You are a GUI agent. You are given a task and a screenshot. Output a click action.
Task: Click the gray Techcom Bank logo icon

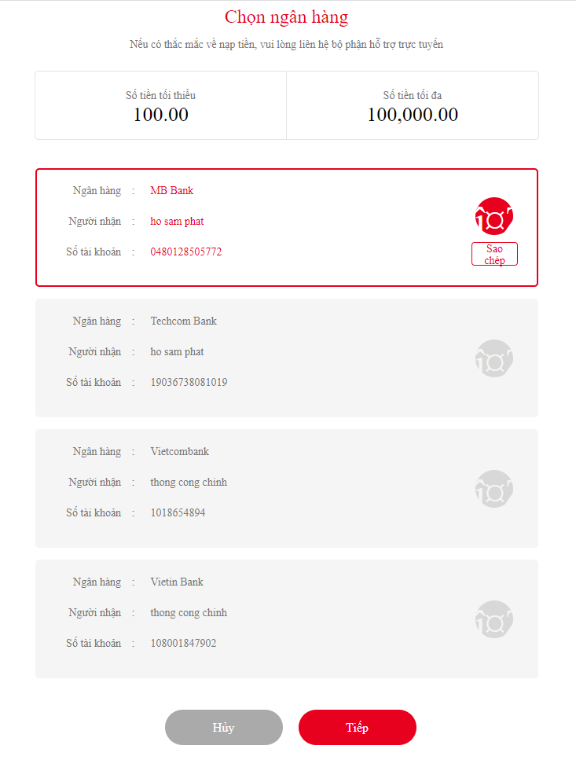pos(494,358)
